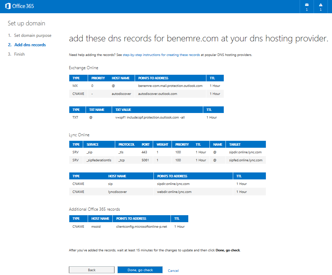Select step 2 Add dns records
This screenshot has height=275, width=332.
click(27, 45)
